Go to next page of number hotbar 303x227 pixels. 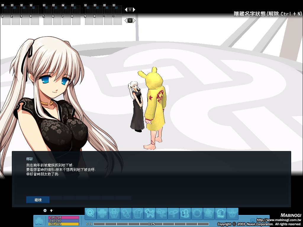pyautogui.click(x=134, y=20)
